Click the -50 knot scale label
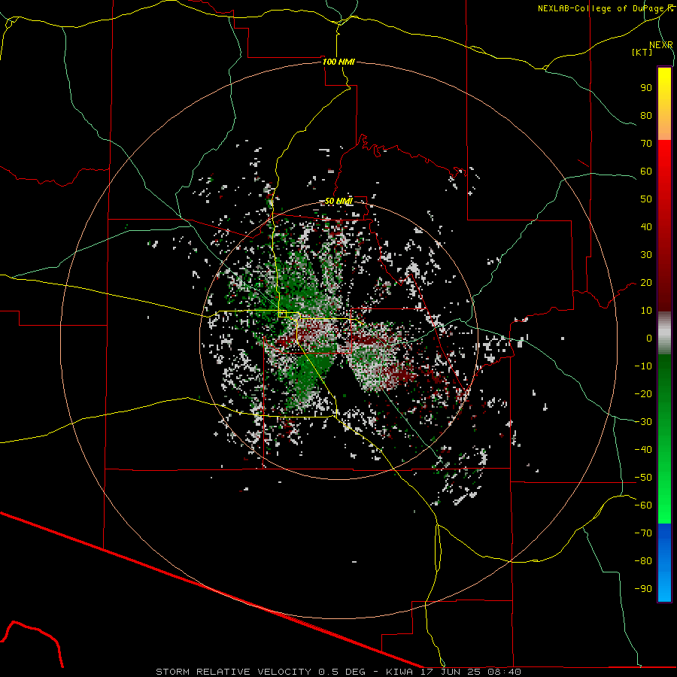The width and height of the screenshot is (677, 677). [643, 478]
